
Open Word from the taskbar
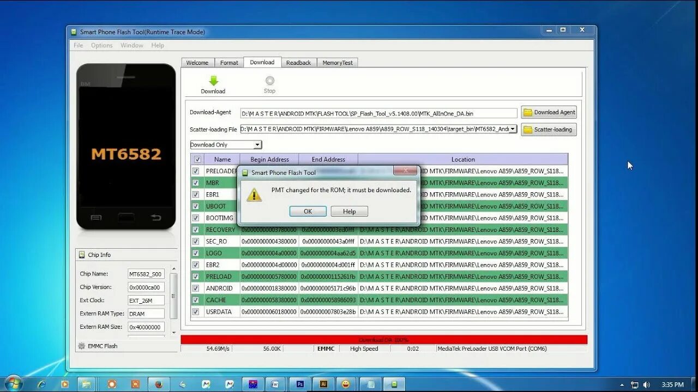[276, 384]
